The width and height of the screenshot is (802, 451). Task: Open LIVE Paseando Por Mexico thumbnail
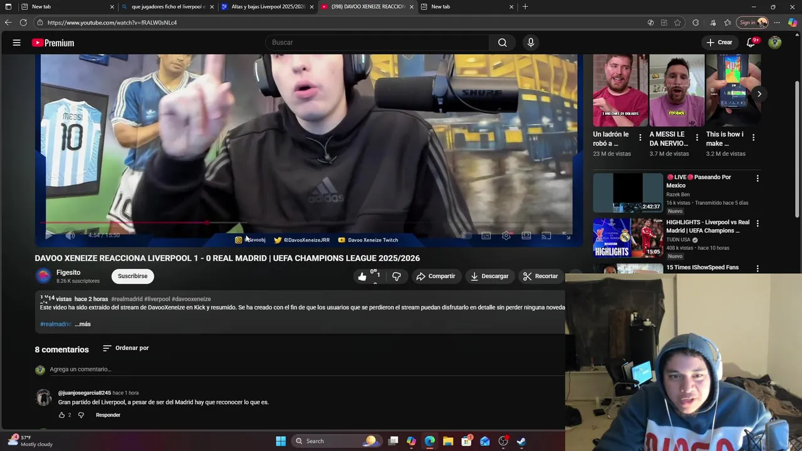pyautogui.click(x=628, y=193)
